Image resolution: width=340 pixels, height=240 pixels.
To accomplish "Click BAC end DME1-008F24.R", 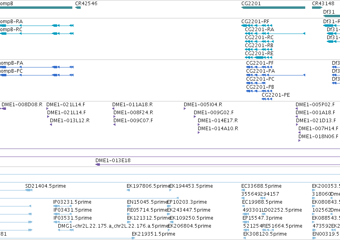I will (x=133, y=113).
